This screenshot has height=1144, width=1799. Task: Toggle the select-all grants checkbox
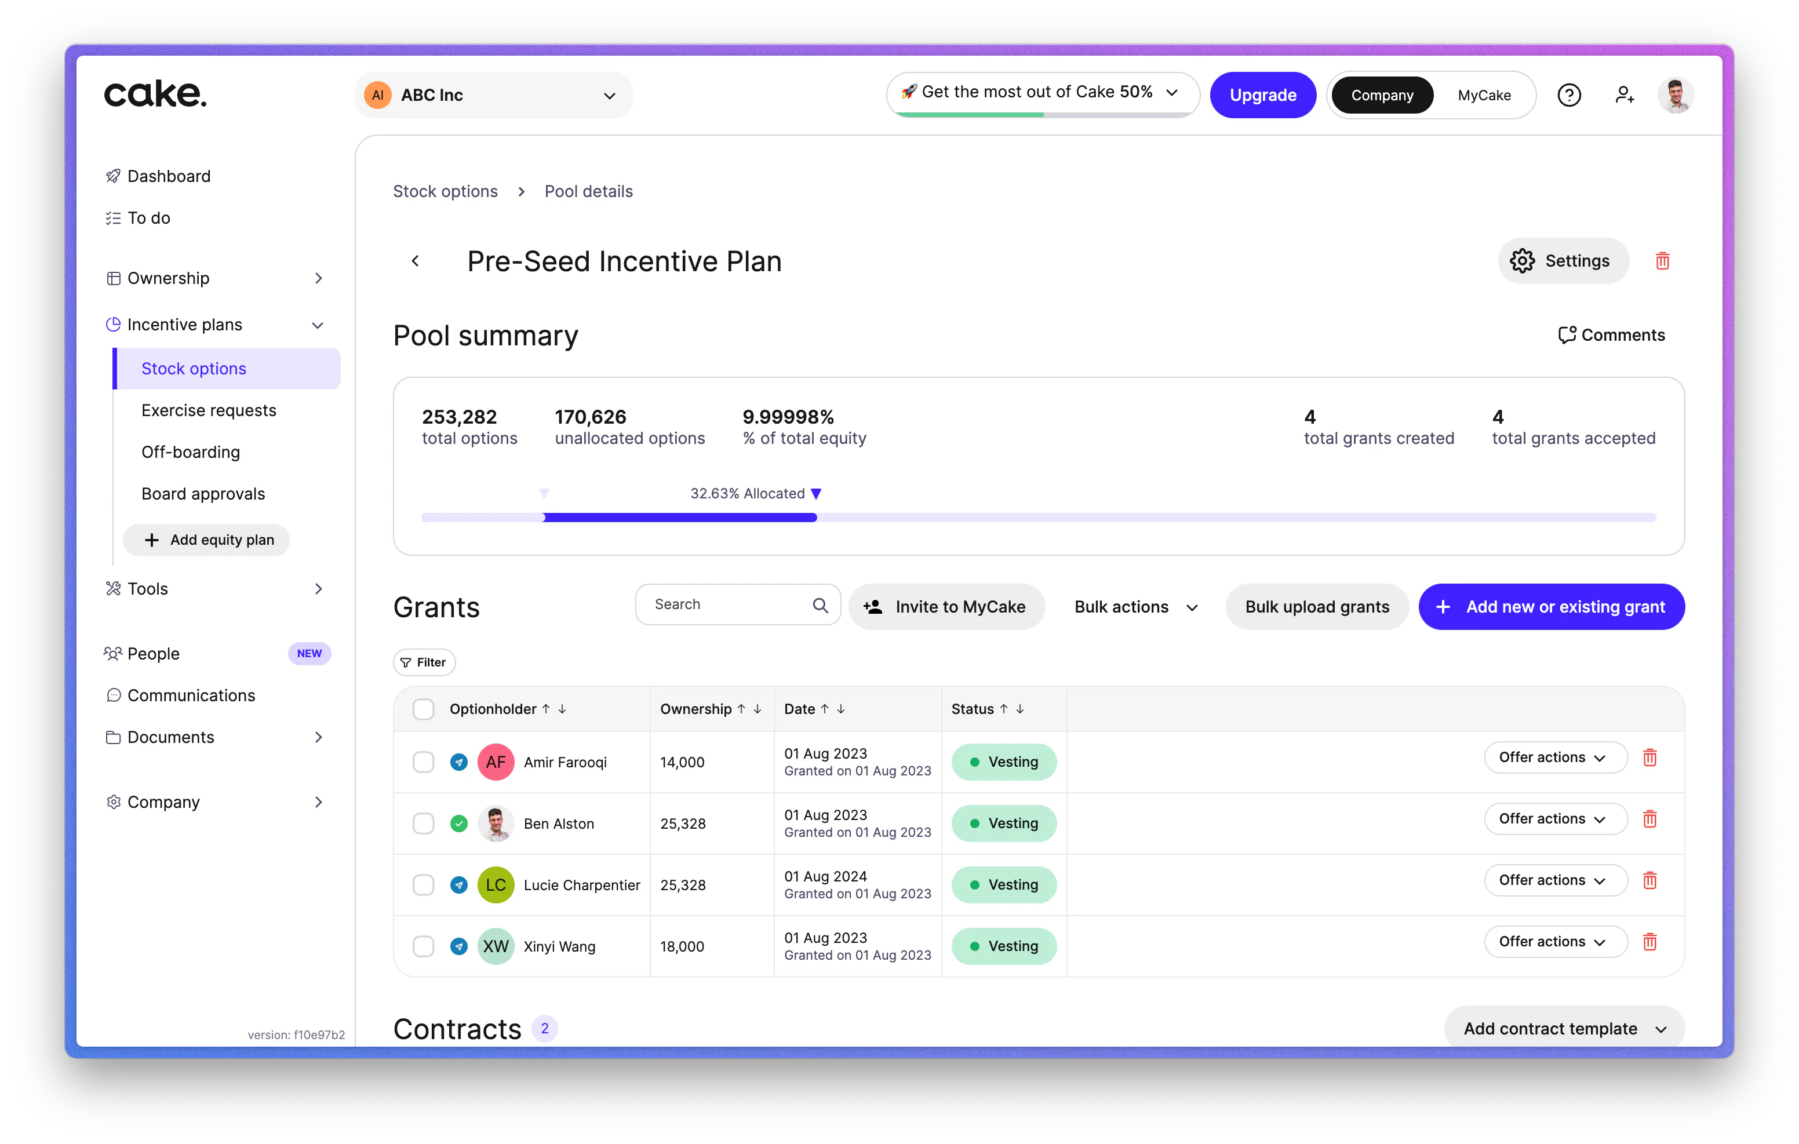(424, 708)
